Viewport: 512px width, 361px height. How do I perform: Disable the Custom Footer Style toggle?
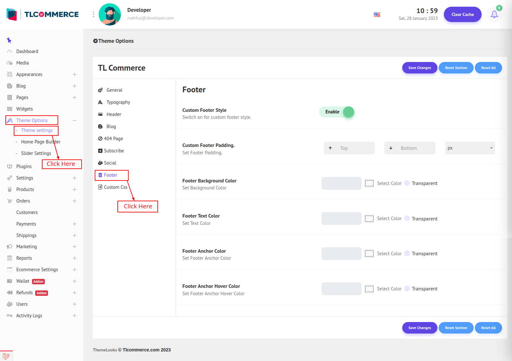click(x=337, y=112)
